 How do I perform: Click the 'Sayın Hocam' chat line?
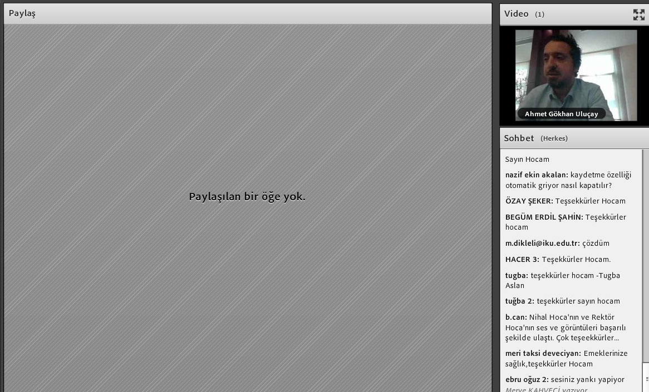tap(527, 159)
